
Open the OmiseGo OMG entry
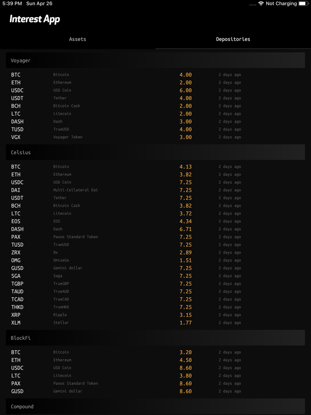pos(155,260)
